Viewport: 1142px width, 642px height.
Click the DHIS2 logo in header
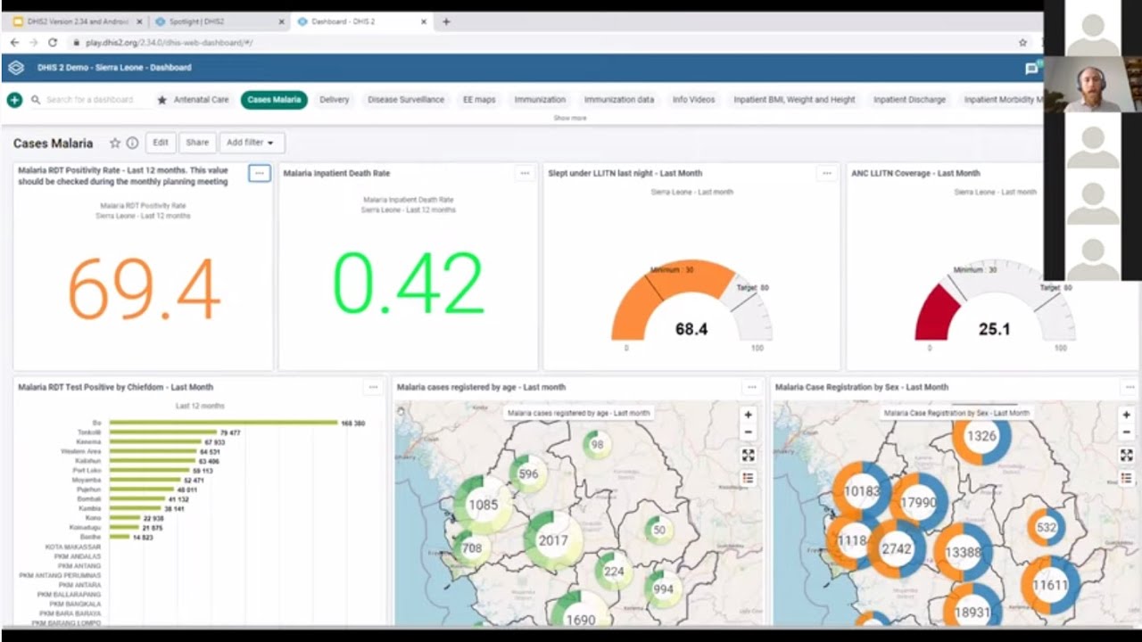pyautogui.click(x=16, y=68)
